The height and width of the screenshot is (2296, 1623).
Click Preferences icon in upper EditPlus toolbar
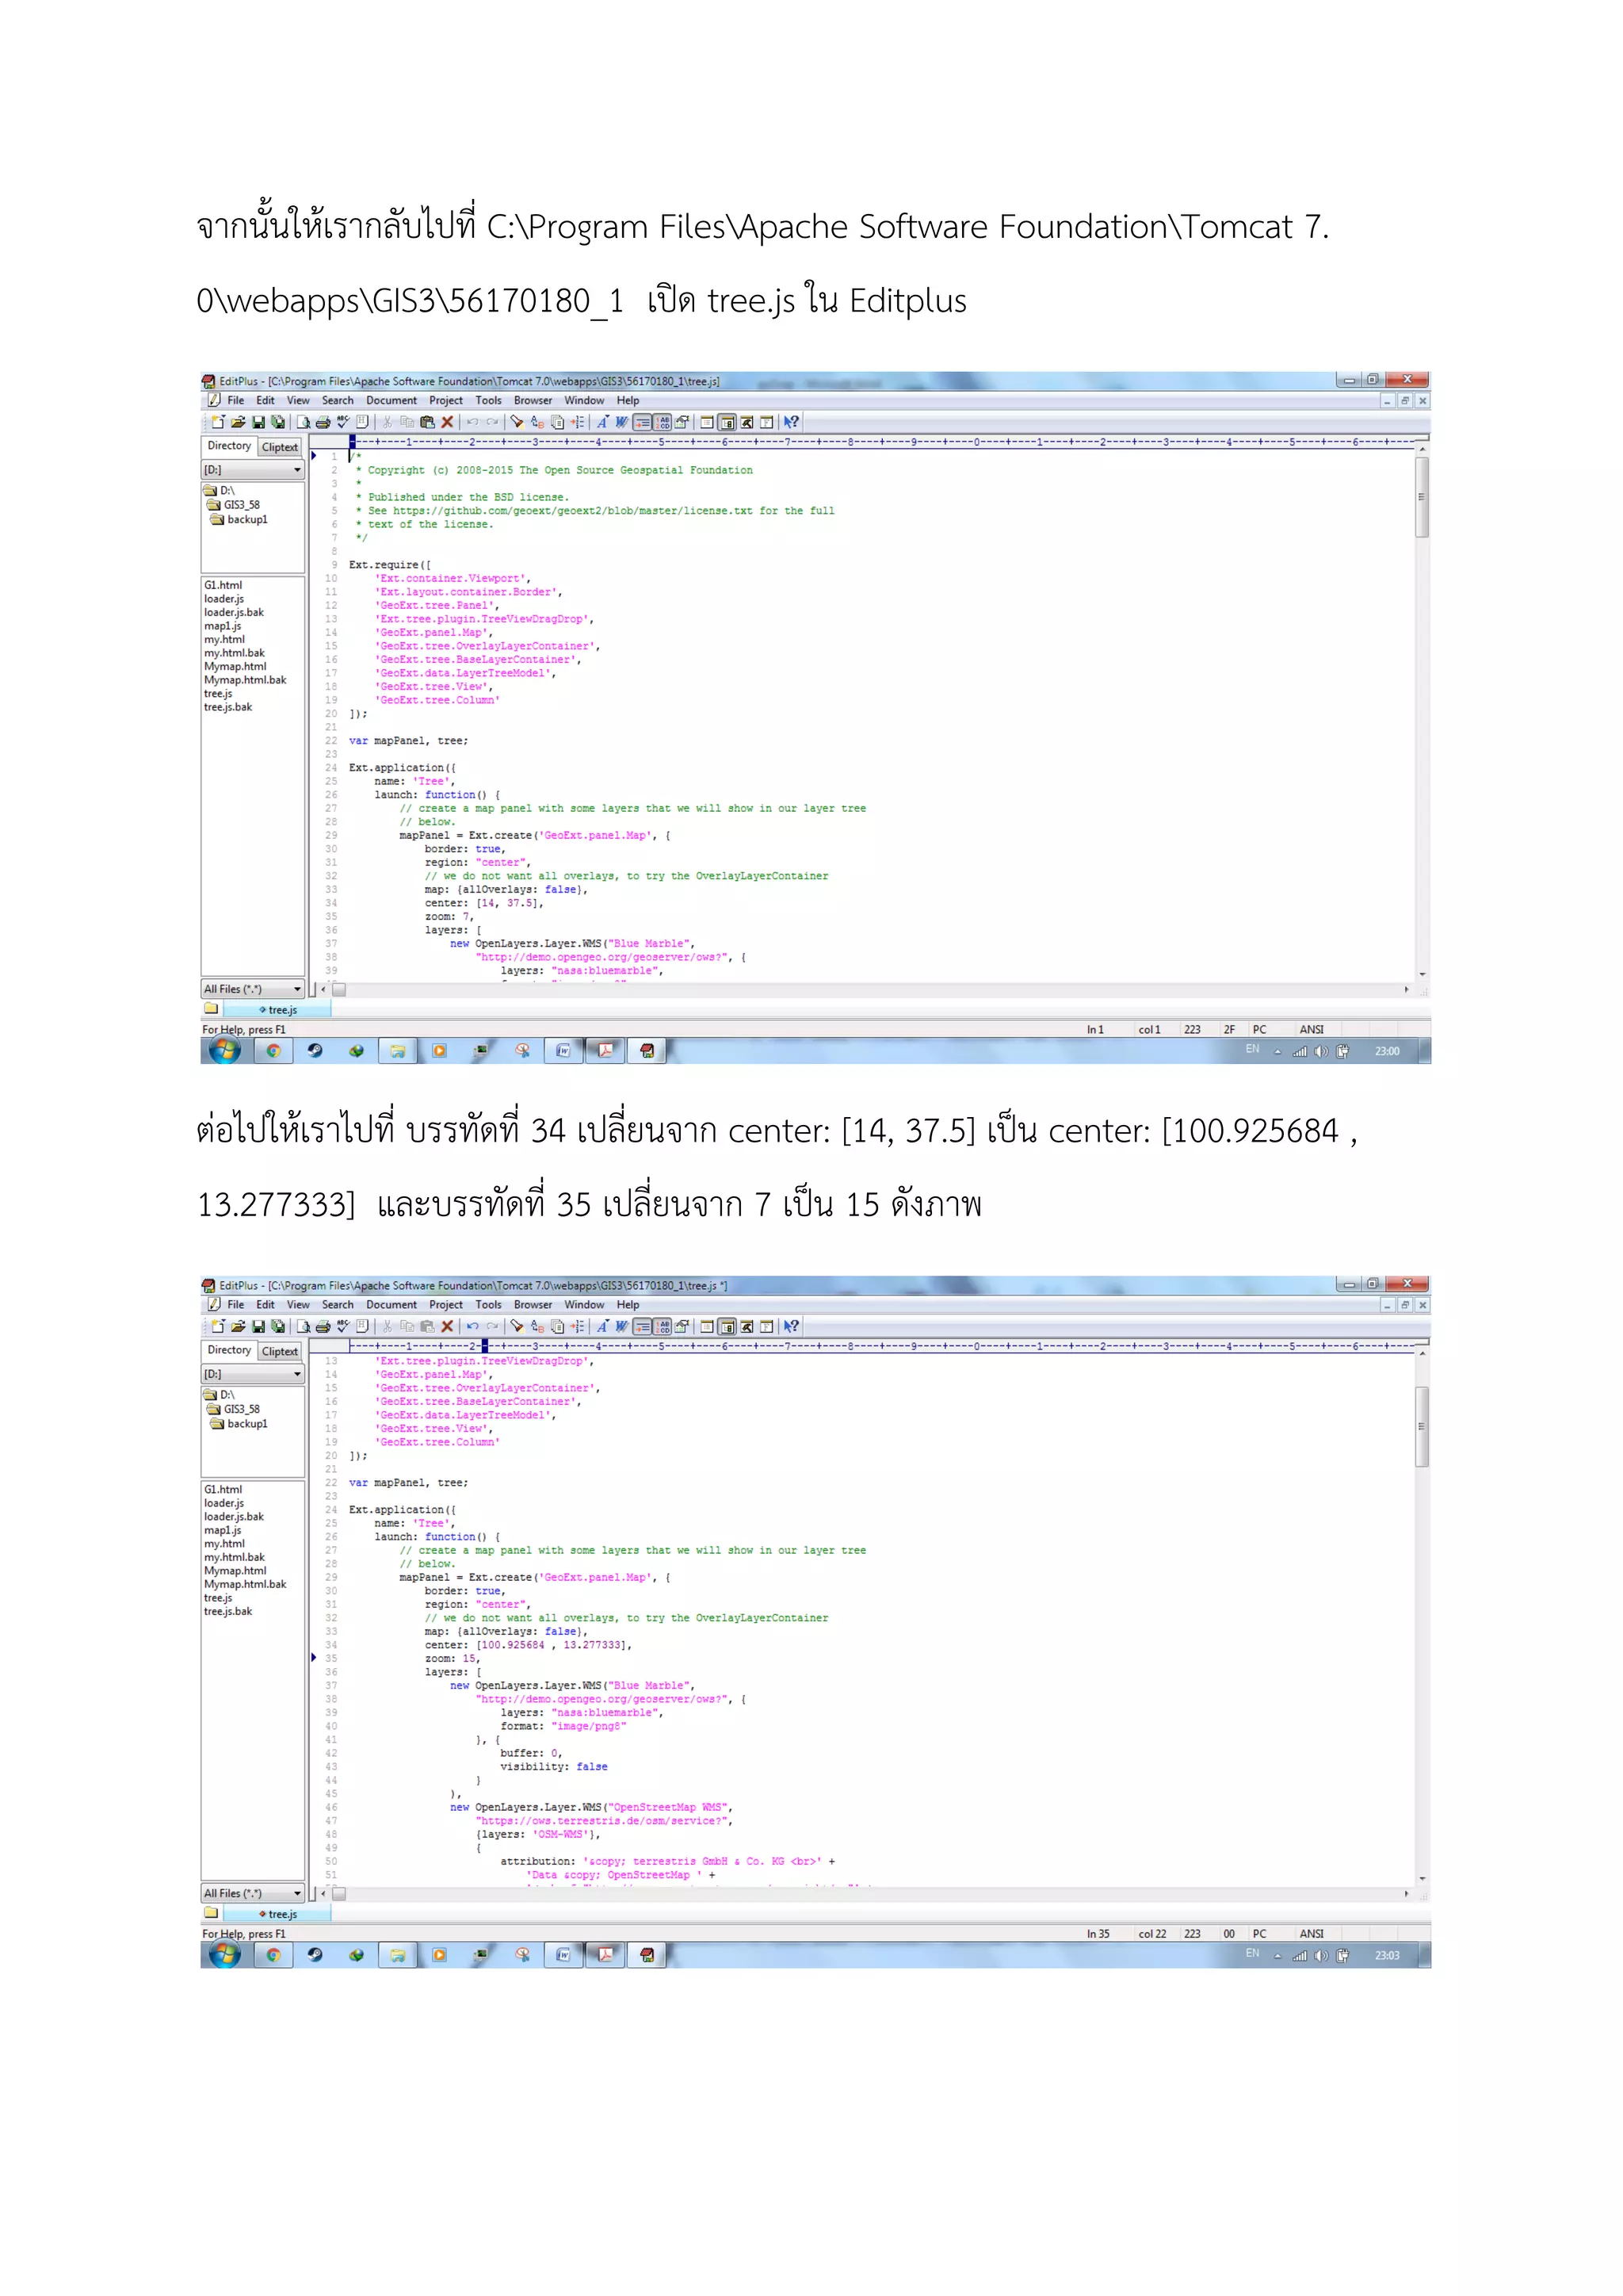tap(682, 422)
